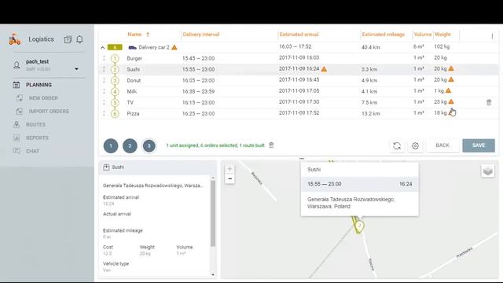Click the SAVE button
Viewport: 503px width, 283px height.
pyautogui.click(x=479, y=145)
